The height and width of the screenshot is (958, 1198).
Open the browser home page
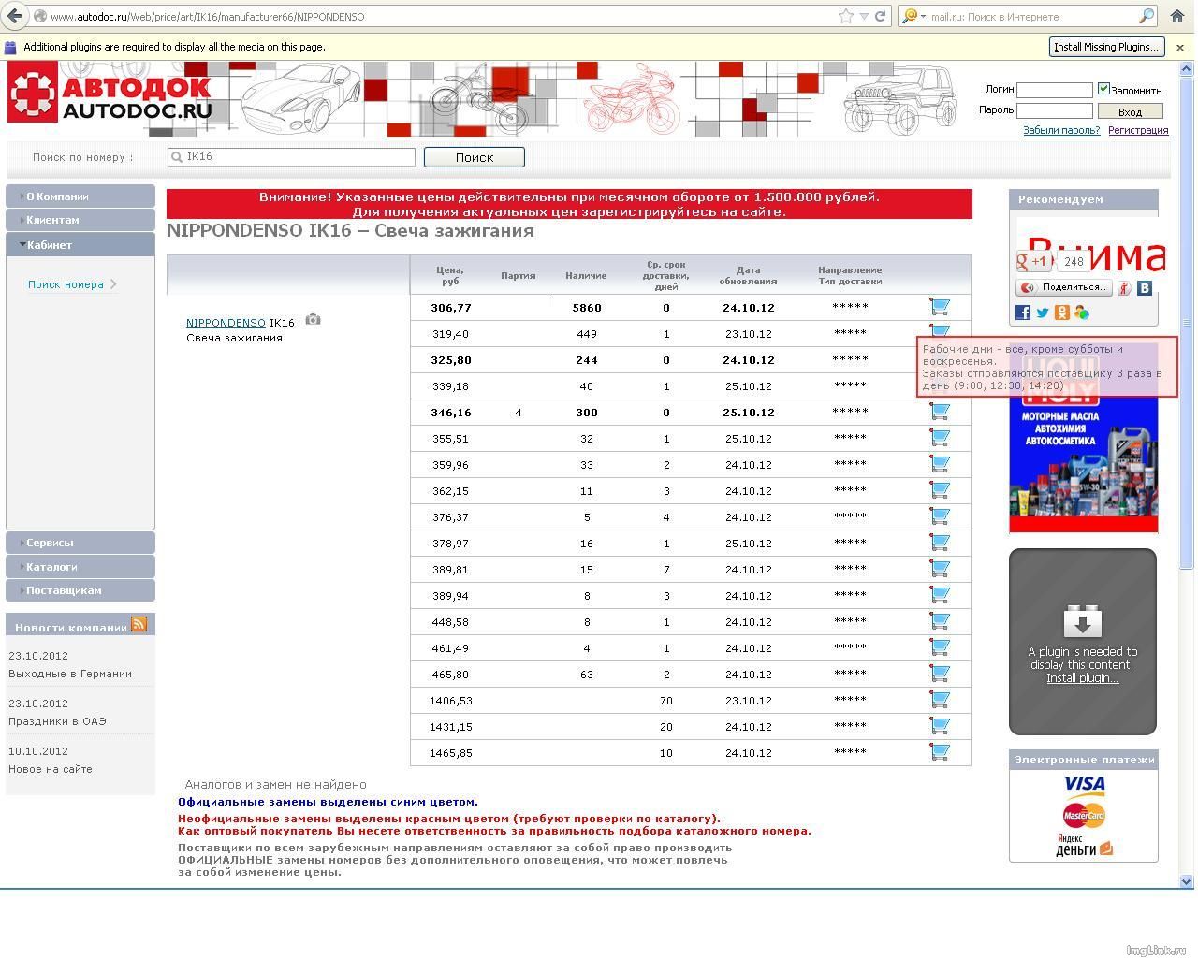point(1177,16)
